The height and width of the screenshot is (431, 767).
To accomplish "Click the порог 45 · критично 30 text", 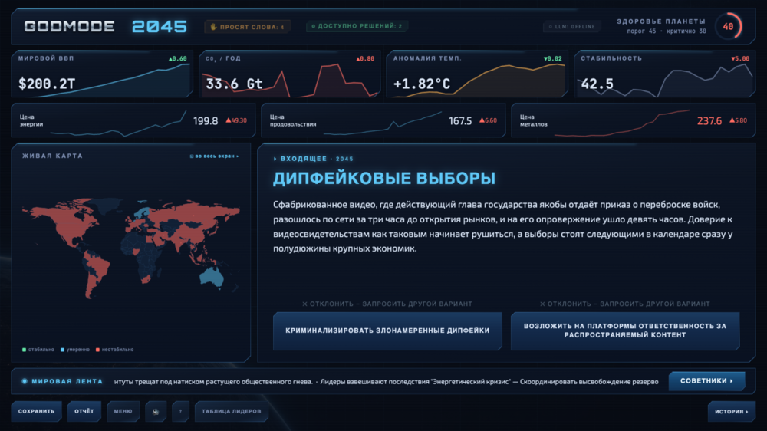I will [667, 31].
